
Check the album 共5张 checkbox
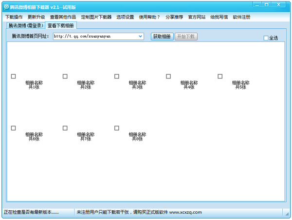(220, 76)
